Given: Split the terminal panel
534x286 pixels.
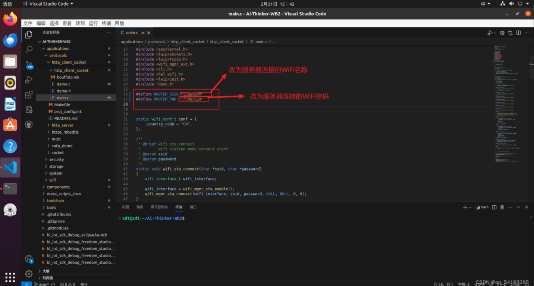Looking at the screenshot, I should (494, 207).
